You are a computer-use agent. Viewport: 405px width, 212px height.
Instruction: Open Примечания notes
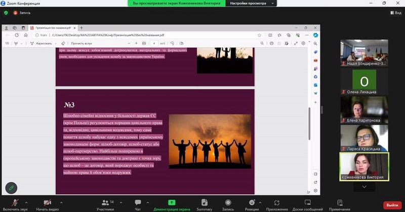pyautogui.click(x=339, y=203)
